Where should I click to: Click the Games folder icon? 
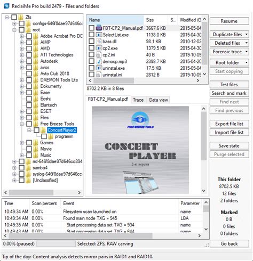coord(36,143)
